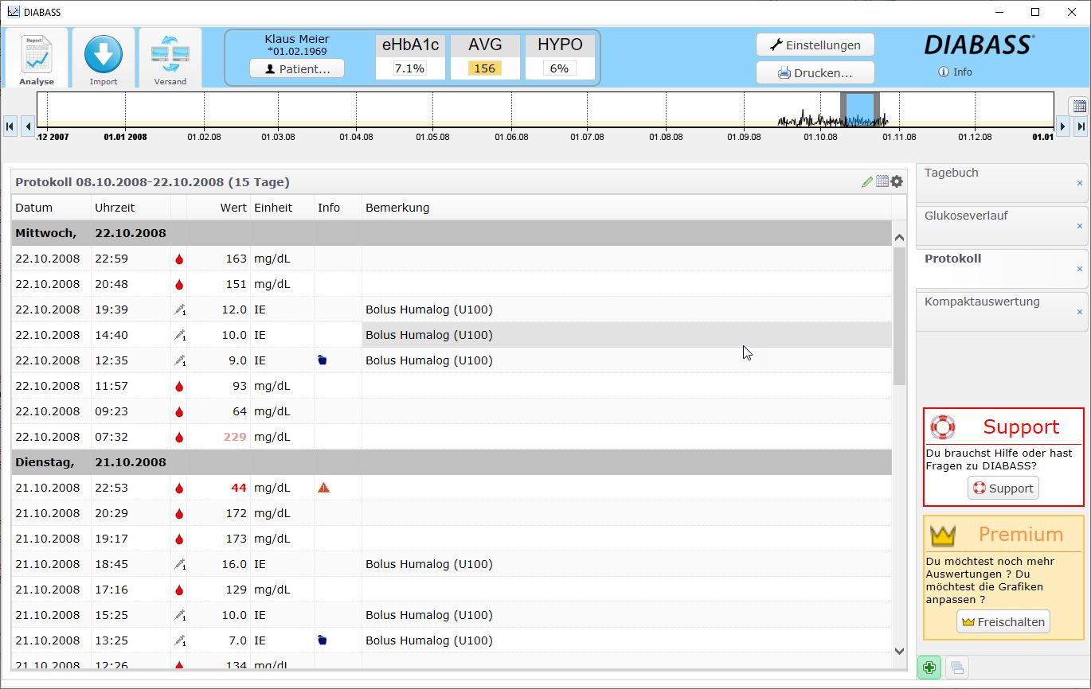Open calendar icon right of timeline
Viewport: 1091px width, 689px height.
point(1079,107)
